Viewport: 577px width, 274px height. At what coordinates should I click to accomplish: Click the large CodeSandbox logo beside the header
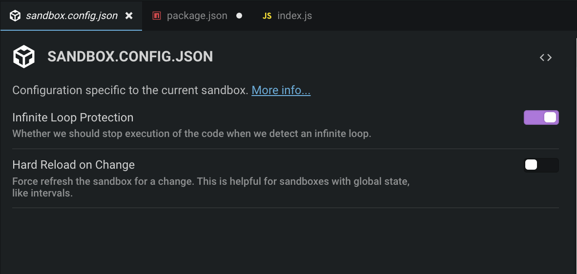[x=23, y=57]
